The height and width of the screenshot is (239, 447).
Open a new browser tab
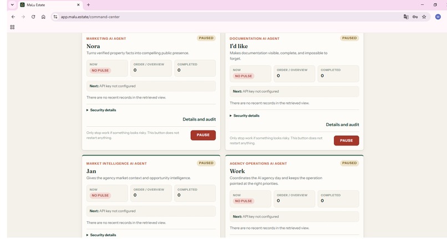(x=88, y=5)
